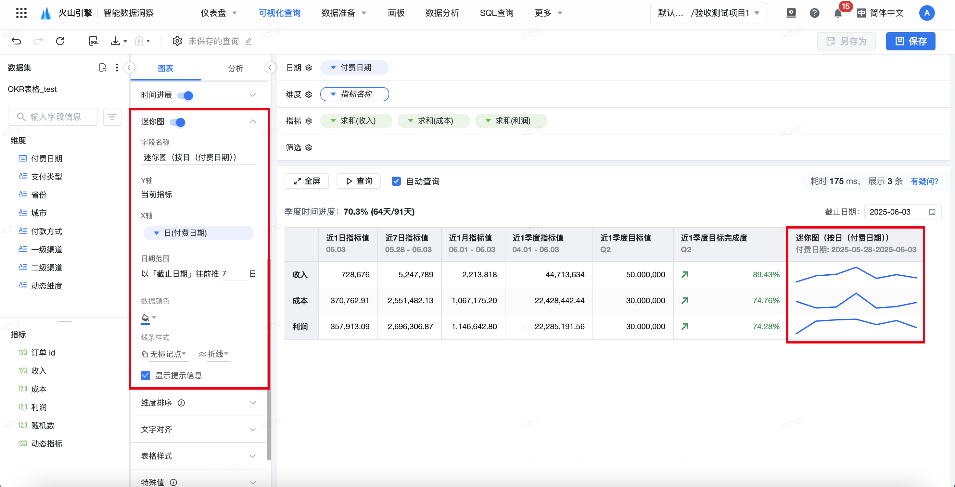Screen dimensions: 955x487
Task: Toggle the 迷你图 switch
Action: point(177,122)
